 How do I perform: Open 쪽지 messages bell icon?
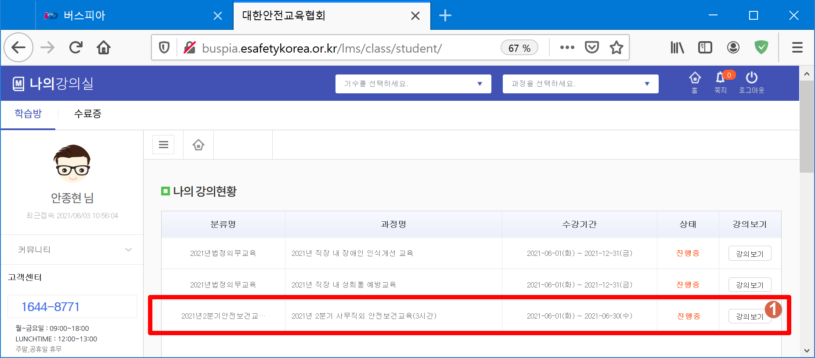[x=721, y=82]
